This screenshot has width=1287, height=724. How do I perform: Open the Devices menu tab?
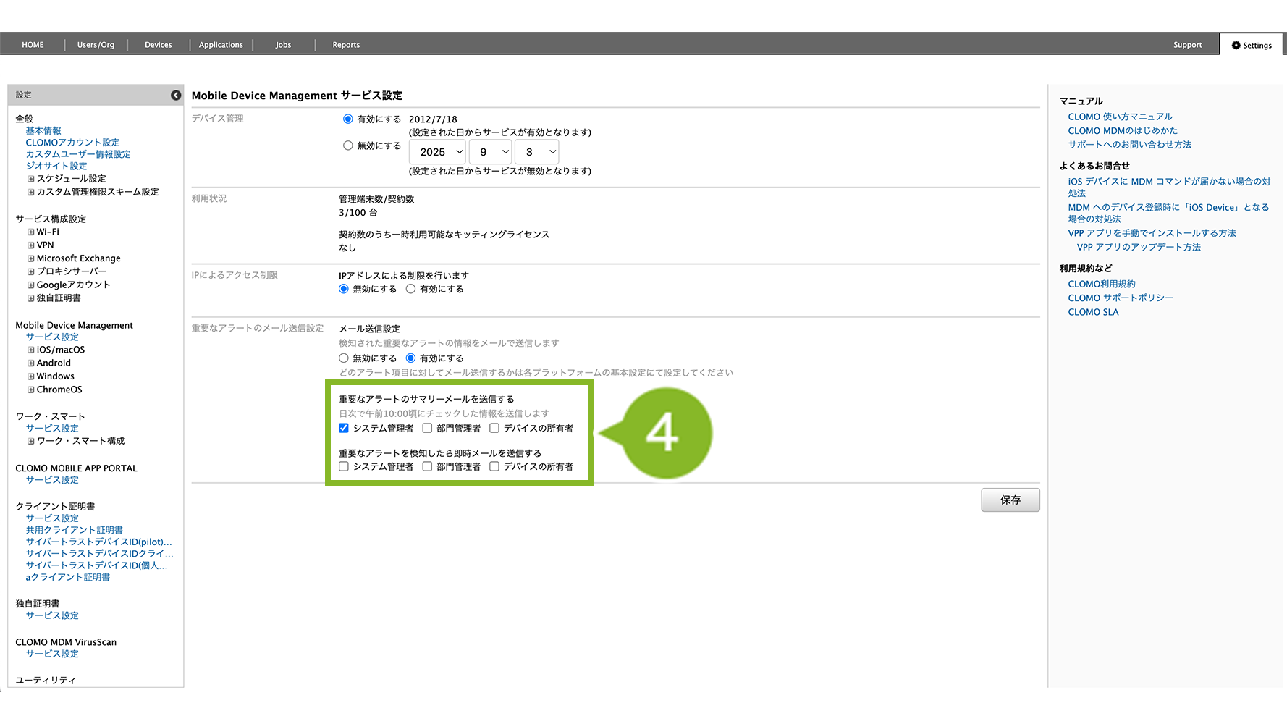(x=158, y=45)
